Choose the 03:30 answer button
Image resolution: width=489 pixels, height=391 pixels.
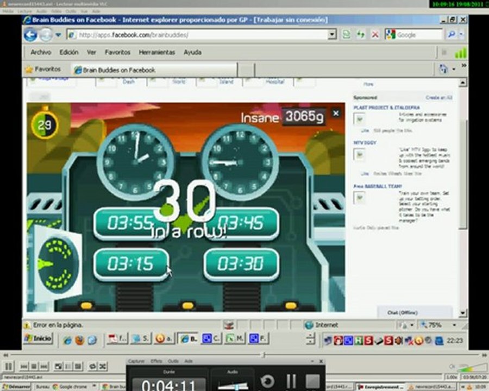click(x=241, y=264)
